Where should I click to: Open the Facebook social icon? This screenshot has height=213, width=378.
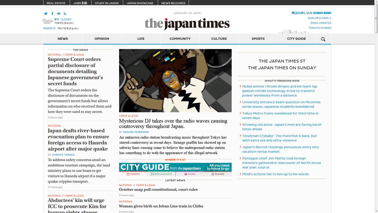[x=52, y=14]
